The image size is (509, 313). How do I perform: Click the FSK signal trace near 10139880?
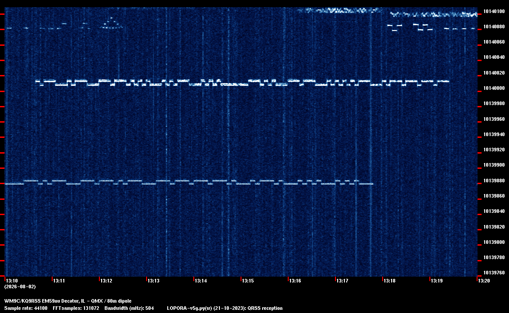(189, 182)
